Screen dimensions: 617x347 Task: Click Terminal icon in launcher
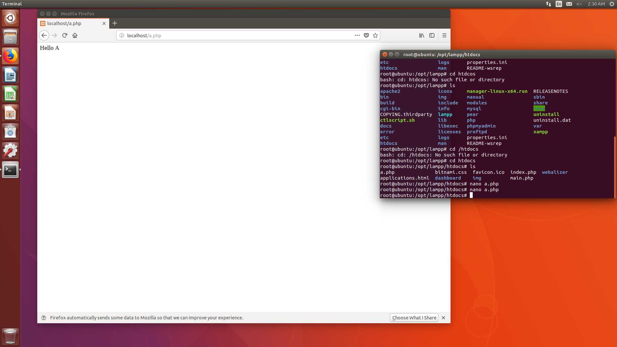10,170
